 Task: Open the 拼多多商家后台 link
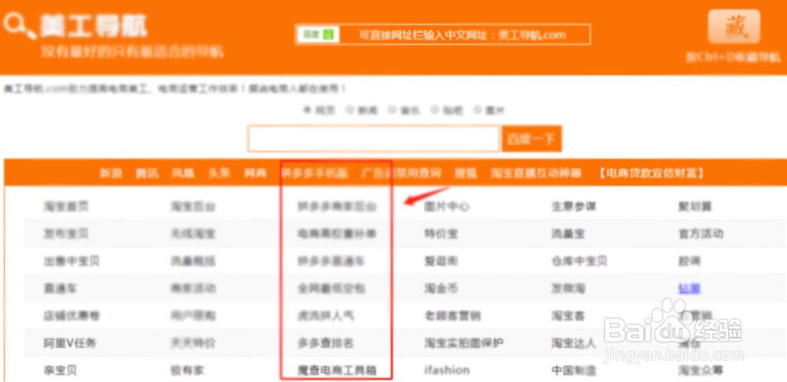(337, 206)
